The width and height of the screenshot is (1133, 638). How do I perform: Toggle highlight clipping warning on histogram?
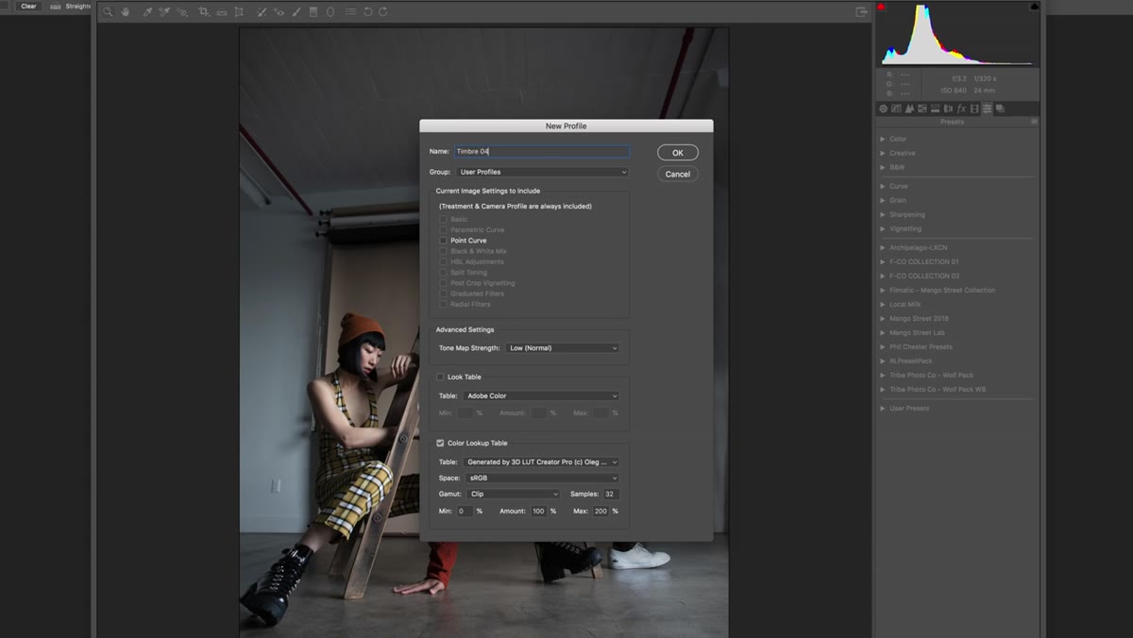click(1034, 7)
